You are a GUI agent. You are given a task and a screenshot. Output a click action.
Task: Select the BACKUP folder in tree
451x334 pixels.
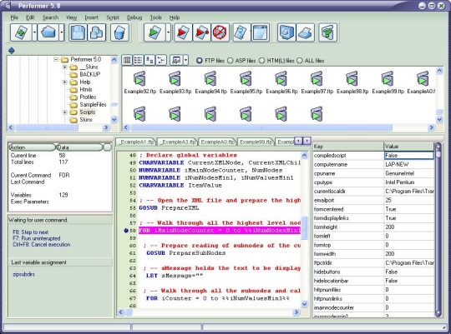(89, 74)
